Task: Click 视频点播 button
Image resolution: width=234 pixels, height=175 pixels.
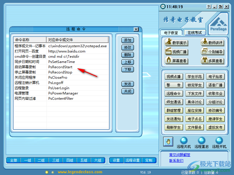Action: pos(174,77)
